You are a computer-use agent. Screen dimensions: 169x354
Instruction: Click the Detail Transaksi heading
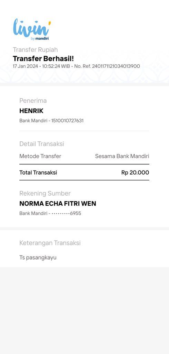point(42,143)
